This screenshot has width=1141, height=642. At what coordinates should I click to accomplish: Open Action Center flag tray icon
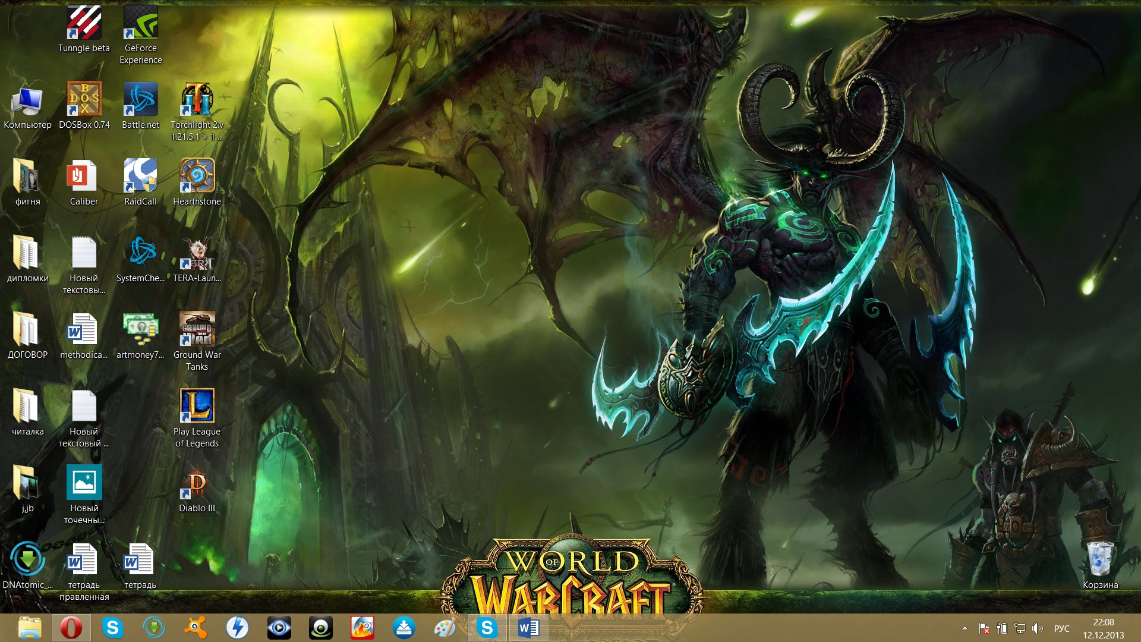point(984,628)
